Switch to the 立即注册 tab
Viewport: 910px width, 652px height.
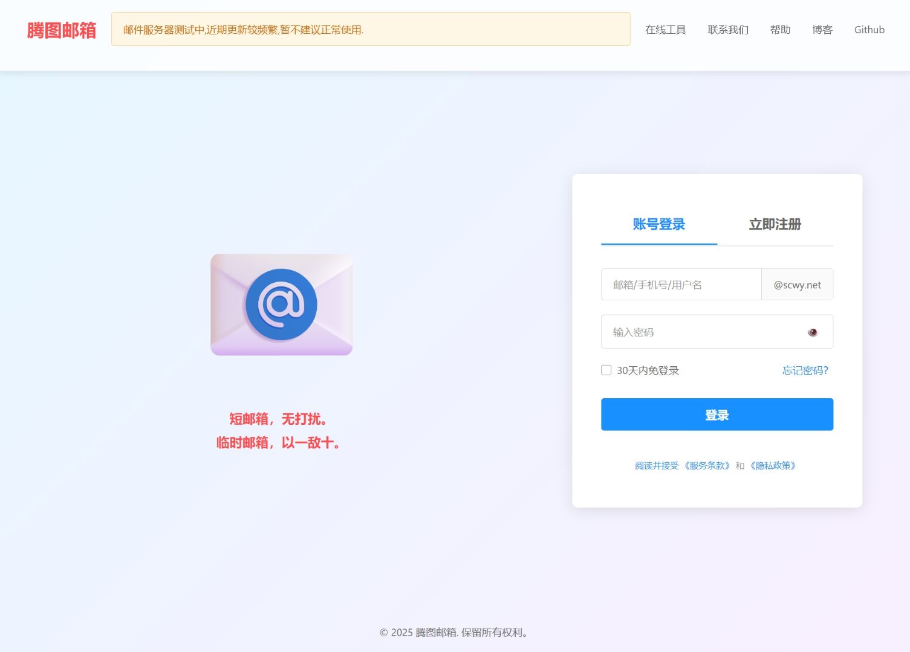pos(775,225)
